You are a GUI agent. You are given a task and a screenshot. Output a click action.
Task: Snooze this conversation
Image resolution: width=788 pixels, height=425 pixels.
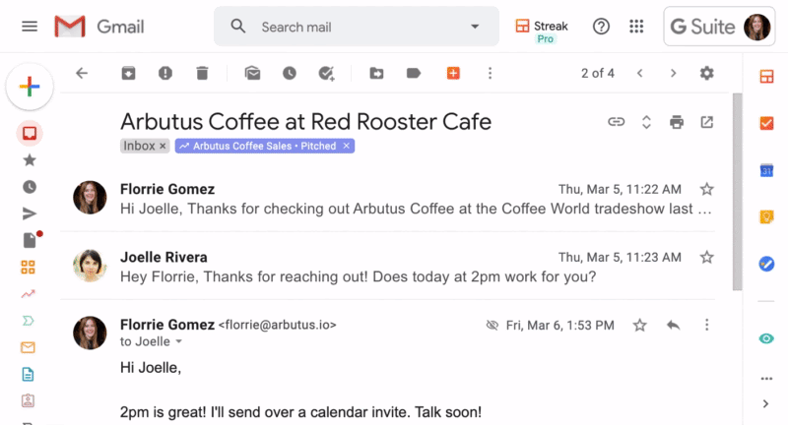coord(289,73)
